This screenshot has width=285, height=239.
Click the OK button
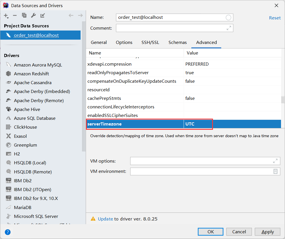coord(211,232)
